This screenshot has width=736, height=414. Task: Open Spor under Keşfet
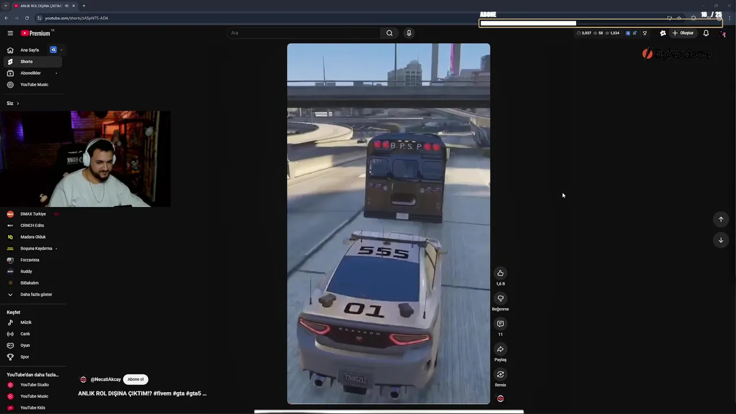click(33, 357)
